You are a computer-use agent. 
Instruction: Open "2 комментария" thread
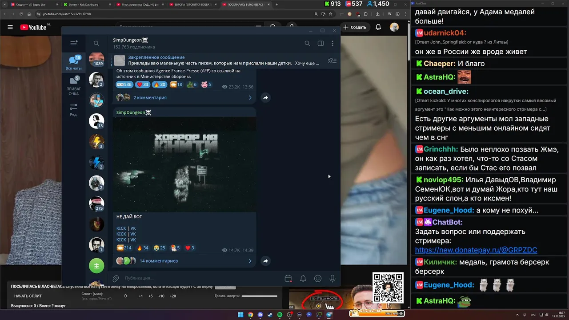pos(184,97)
